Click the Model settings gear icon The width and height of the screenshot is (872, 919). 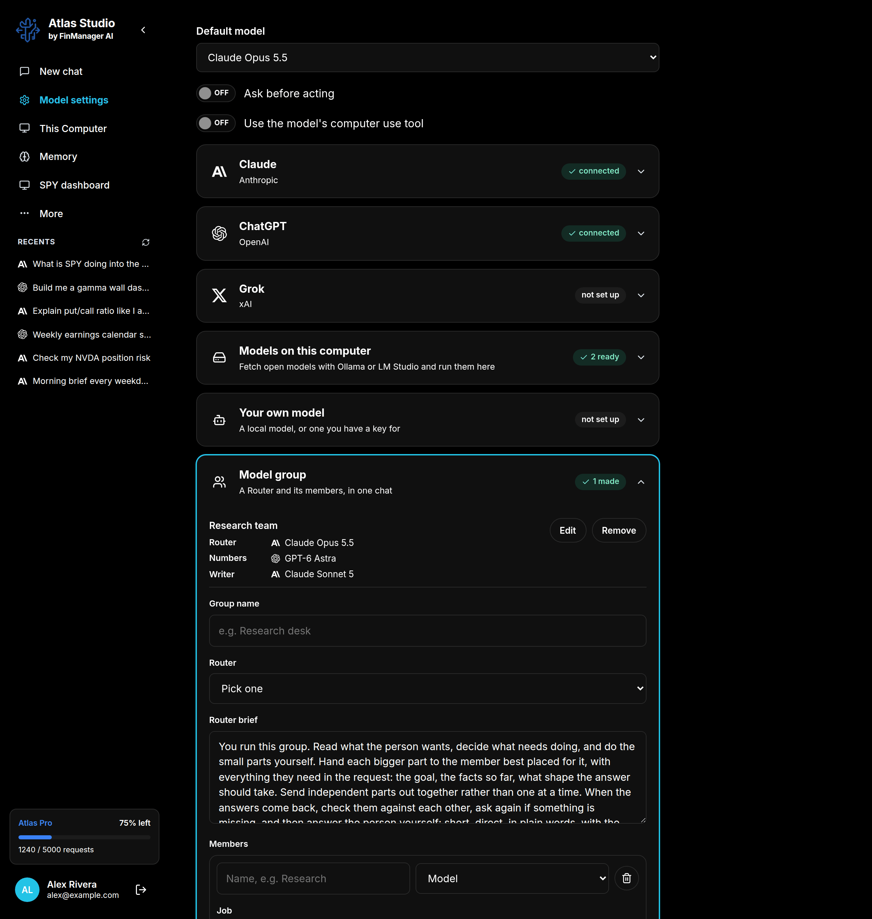tap(25, 100)
